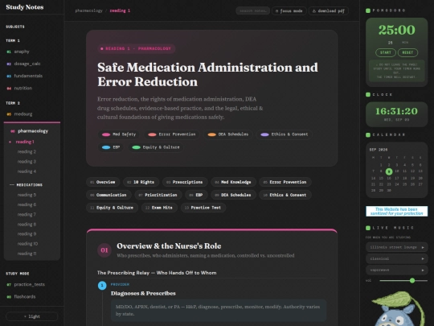Image resolution: width=434 pixels, height=326 pixels.
Task: Play the vaporwave music station
Action: [x=397, y=270]
